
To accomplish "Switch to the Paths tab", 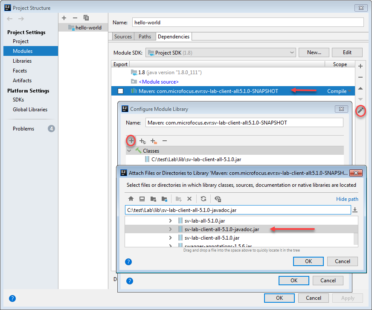I will click(x=145, y=37).
